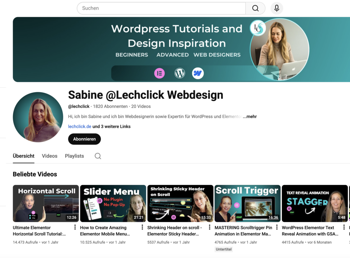
Task: Play the Stagger Text Reveal thumbnail
Action: point(315,203)
